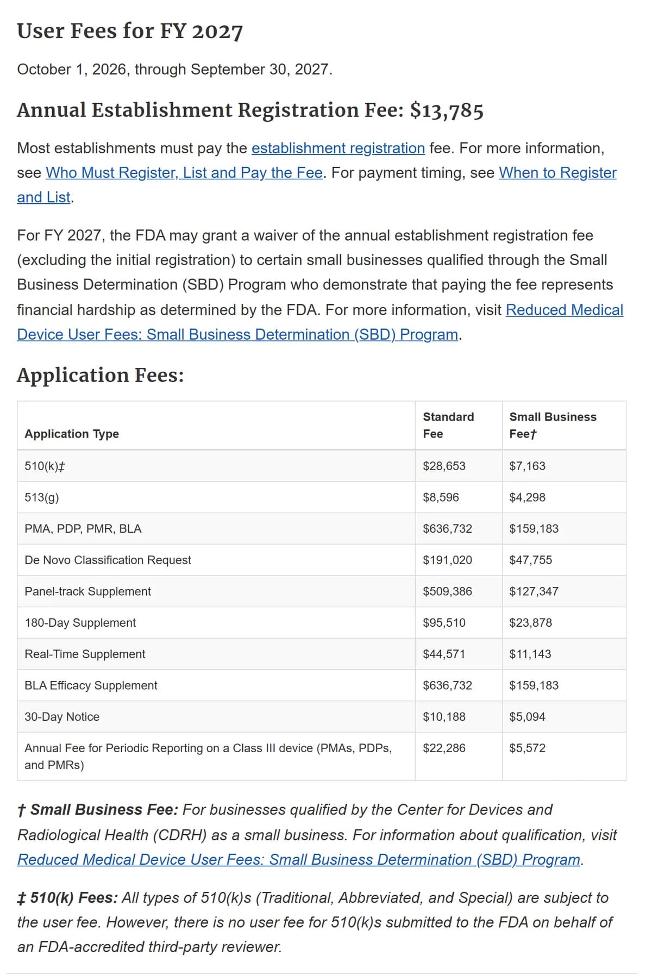Click the Panel-track small business fee $127,347
This screenshot has height=974, width=652.
534,591
